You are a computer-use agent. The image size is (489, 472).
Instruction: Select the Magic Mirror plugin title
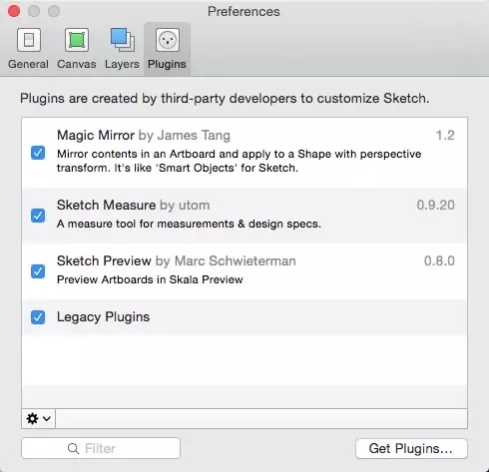click(96, 135)
